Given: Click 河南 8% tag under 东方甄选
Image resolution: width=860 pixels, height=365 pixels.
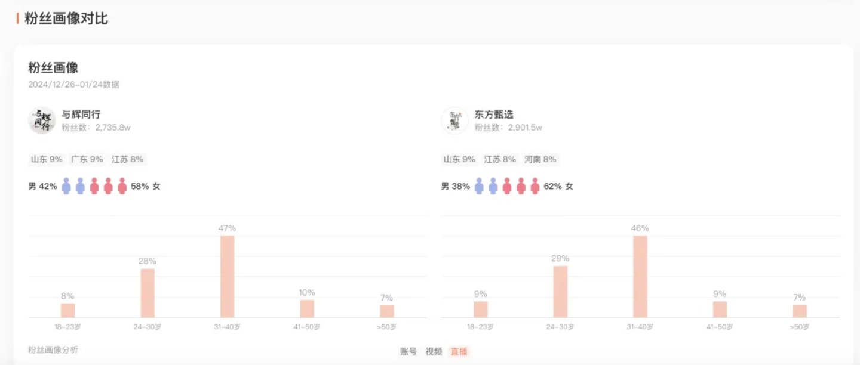Looking at the screenshot, I should tap(540, 159).
